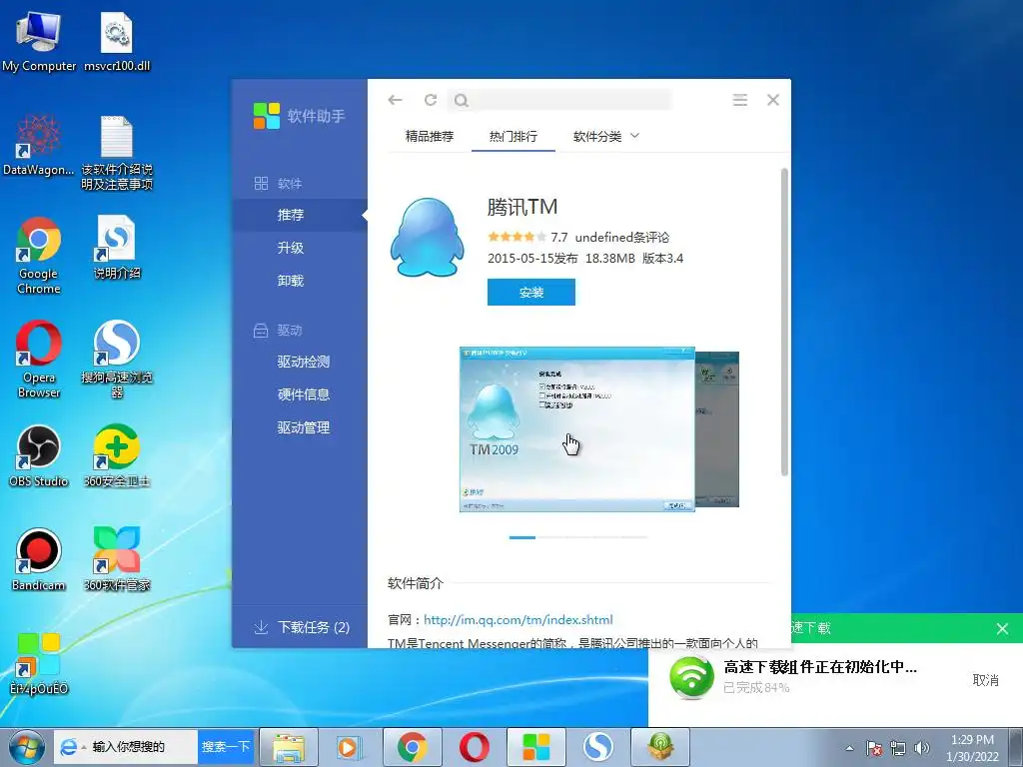
Task: Open Chrome from the taskbar
Action: (x=412, y=747)
